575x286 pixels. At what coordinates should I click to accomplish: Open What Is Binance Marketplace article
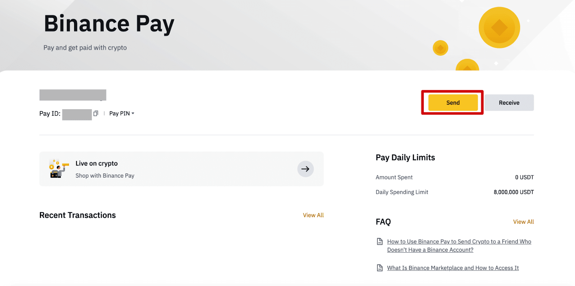[453, 268]
